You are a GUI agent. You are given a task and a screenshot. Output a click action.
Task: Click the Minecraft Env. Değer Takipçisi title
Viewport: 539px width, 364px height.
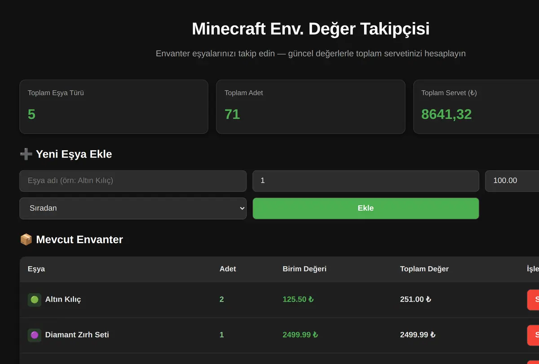(311, 29)
